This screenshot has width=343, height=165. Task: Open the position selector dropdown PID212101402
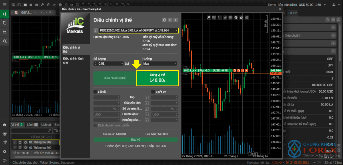pos(138,30)
